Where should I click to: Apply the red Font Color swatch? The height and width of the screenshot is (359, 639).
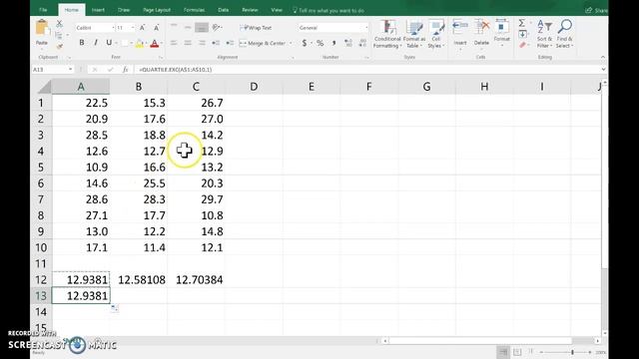coord(154,43)
